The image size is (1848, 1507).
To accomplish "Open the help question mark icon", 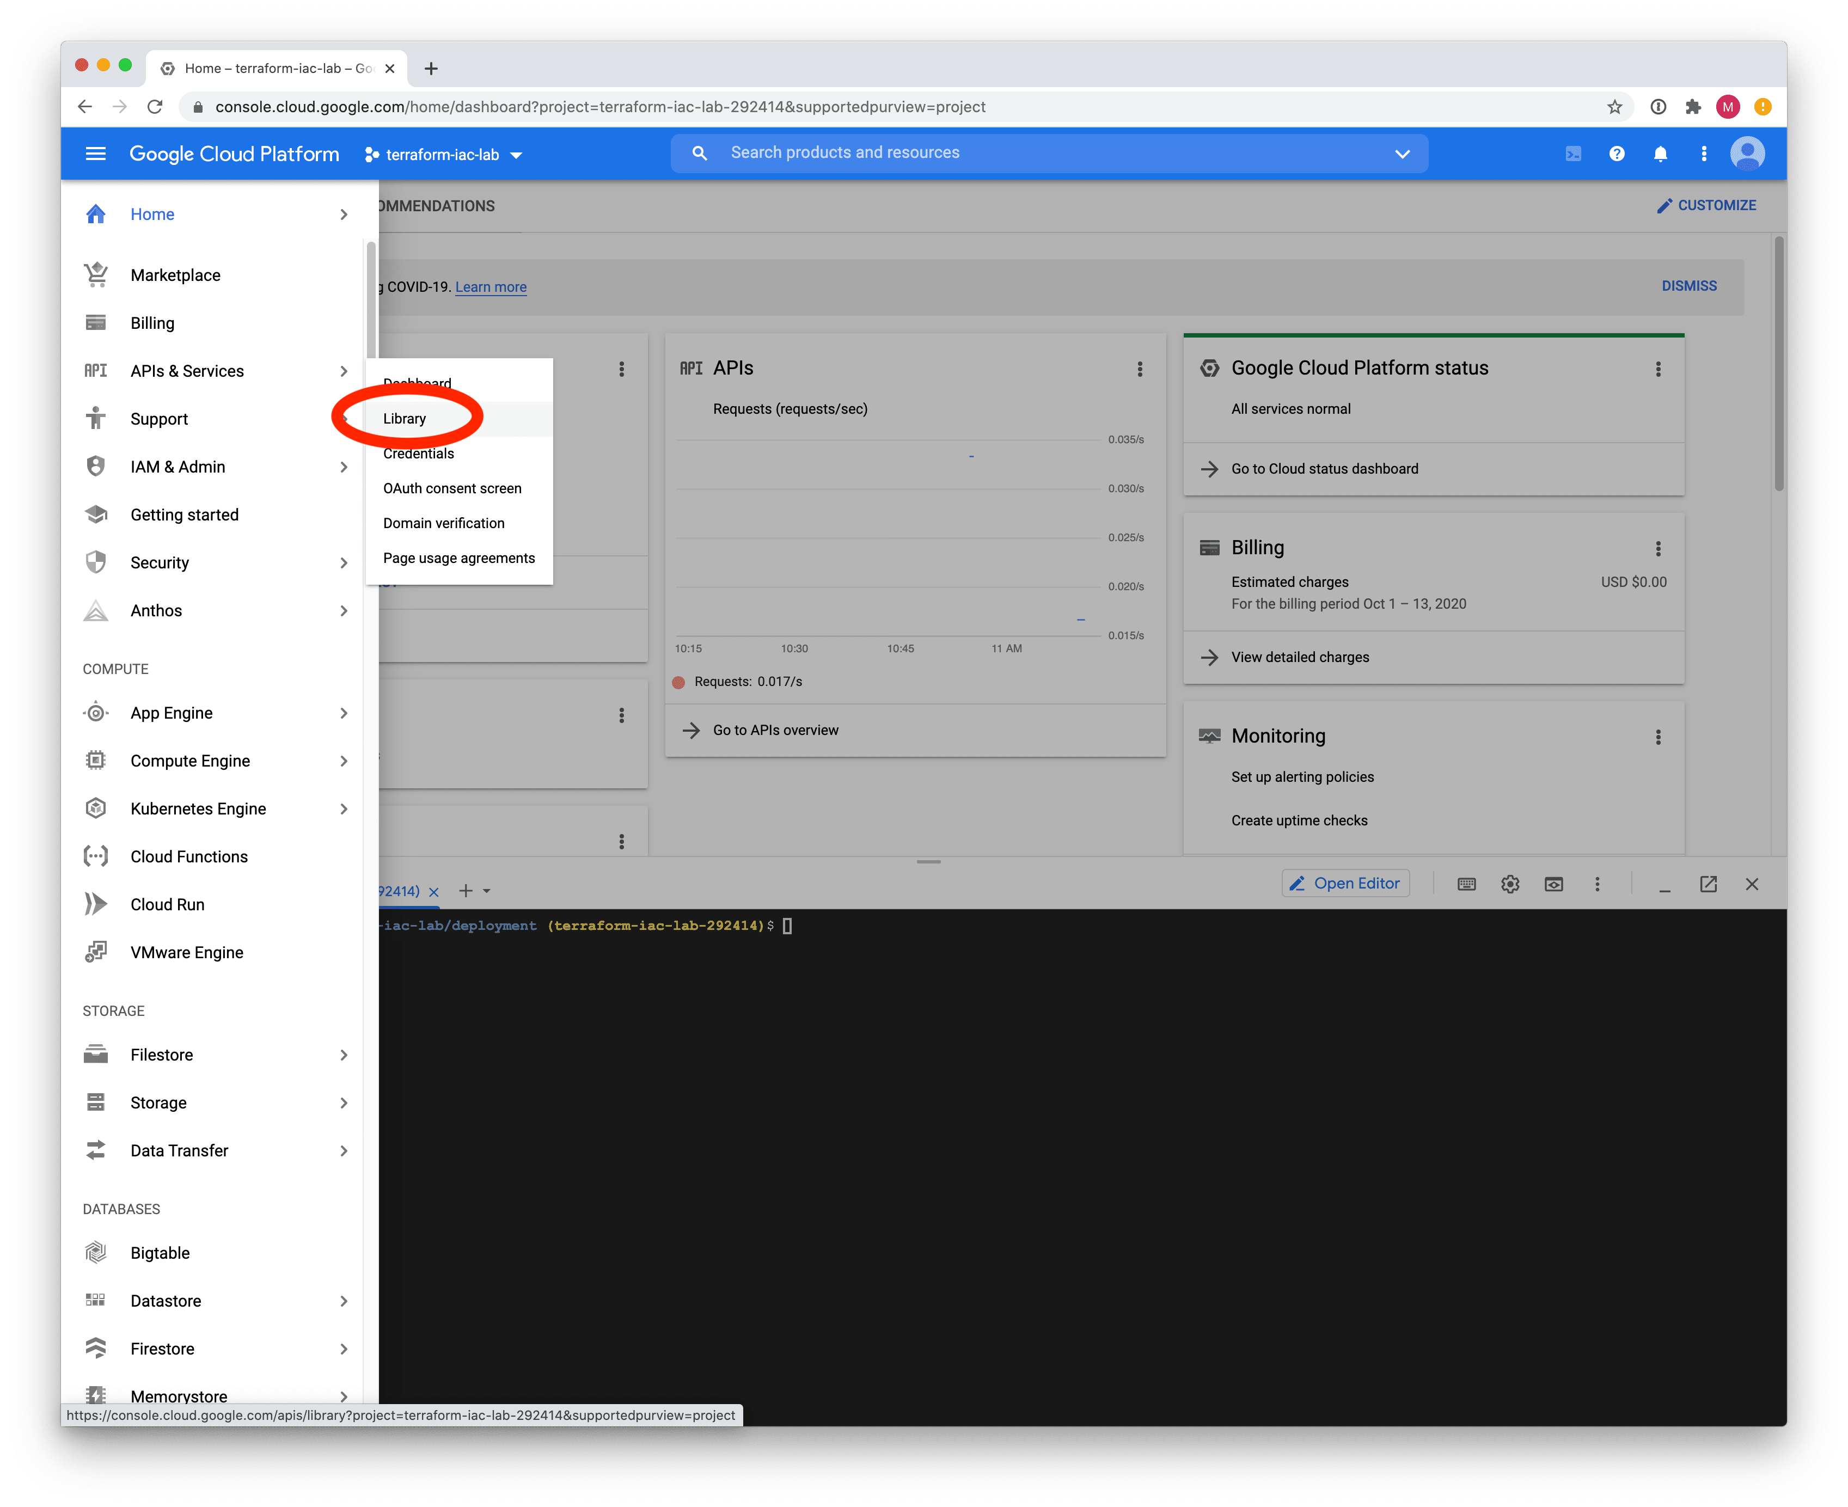I will tap(1616, 154).
